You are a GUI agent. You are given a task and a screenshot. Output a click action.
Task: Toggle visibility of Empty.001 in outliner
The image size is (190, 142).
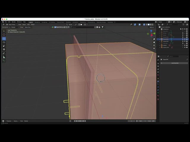click(185, 47)
